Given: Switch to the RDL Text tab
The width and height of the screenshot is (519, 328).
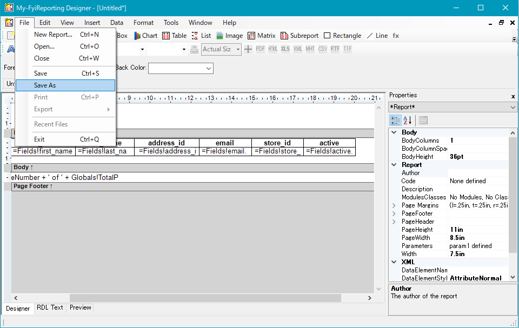Looking at the screenshot, I should 50,307.
